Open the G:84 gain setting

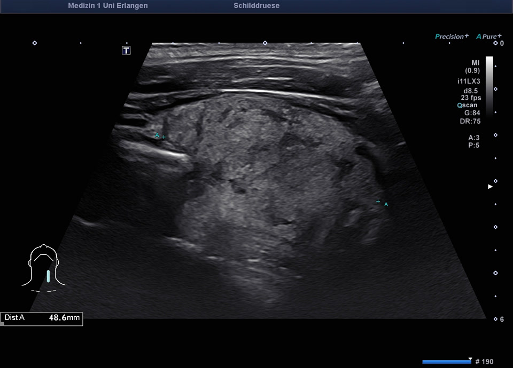pos(471,113)
